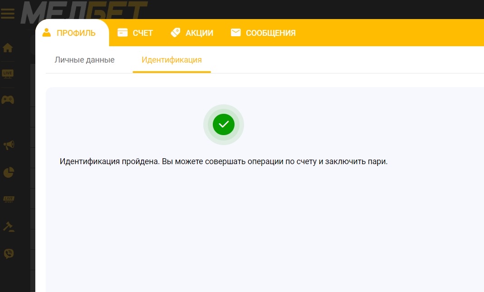This screenshot has width=484, height=292.
Task: Click the tag icon on АКЦИИ tab
Action: pyautogui.click(x=176, y=32)
